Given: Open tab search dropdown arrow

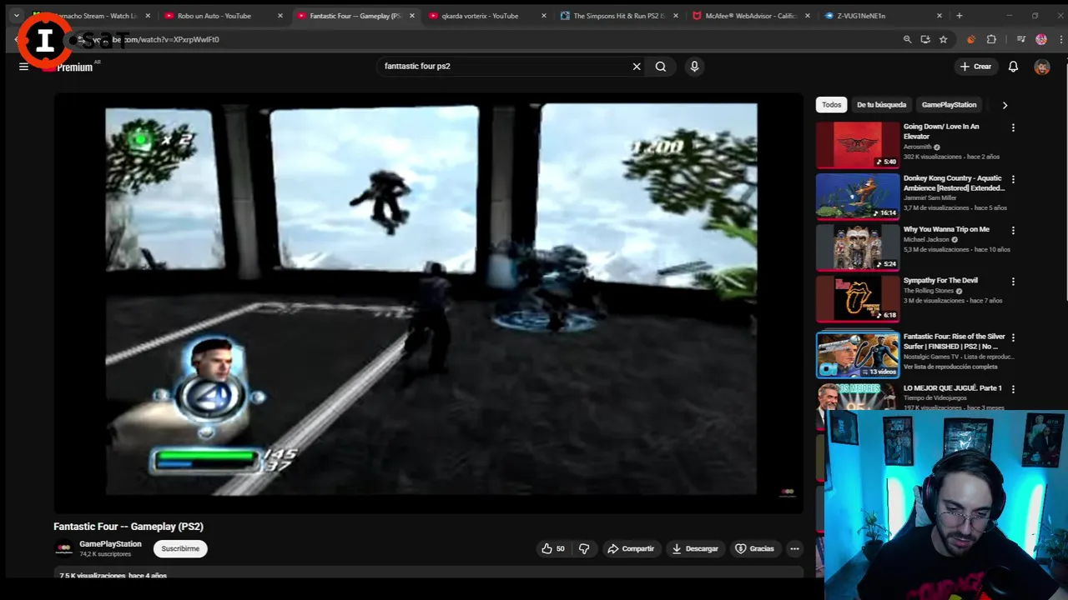Looking at the screenshot, I should tap(16, 16).
